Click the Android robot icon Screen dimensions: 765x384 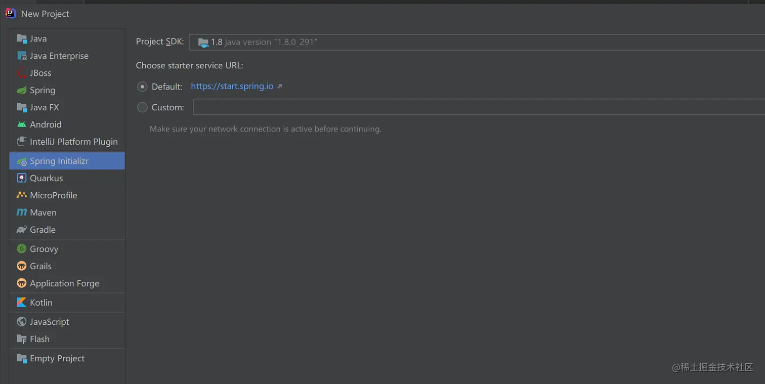(x=22, y=124)
